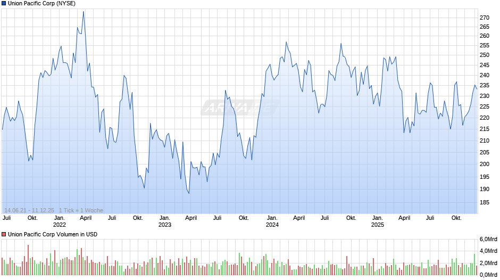Click the red legend square for Volumen
The image size is (500, 280).
[x=4, y=234]
